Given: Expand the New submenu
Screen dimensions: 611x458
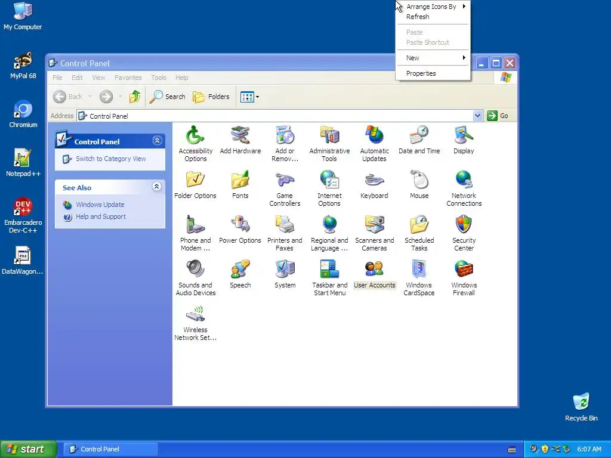Looking at the screenshot, I should point(433,58).
